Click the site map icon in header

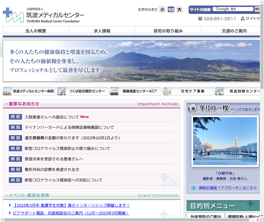pos(243,19)
